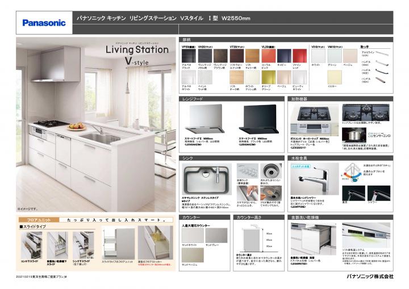The image size is (409, 289).
Task: Click the Panasonic logo
Action: [44, 23]
